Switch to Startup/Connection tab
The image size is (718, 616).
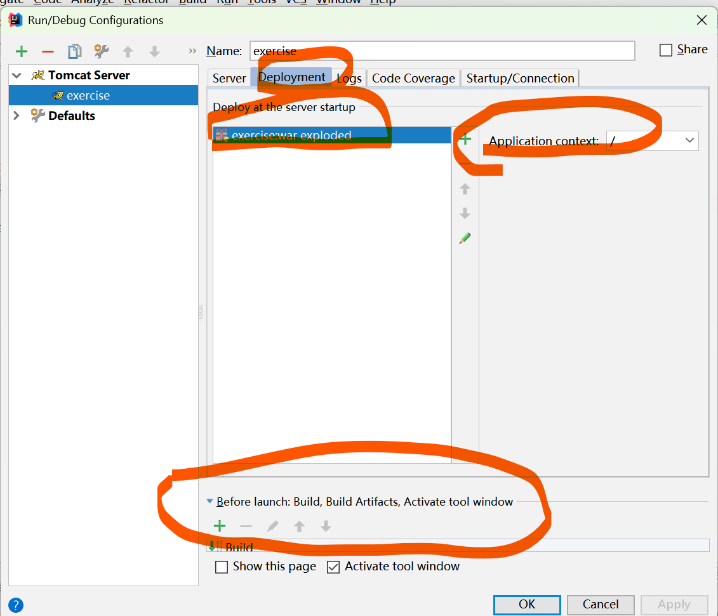(x=520, y=78)
